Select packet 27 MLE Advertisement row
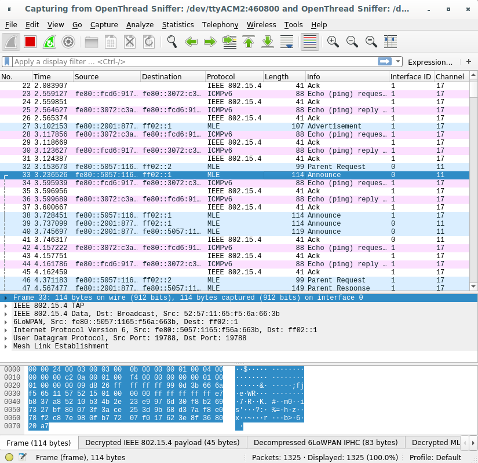This screenshot has width=478, height=463. coord(174,126)
